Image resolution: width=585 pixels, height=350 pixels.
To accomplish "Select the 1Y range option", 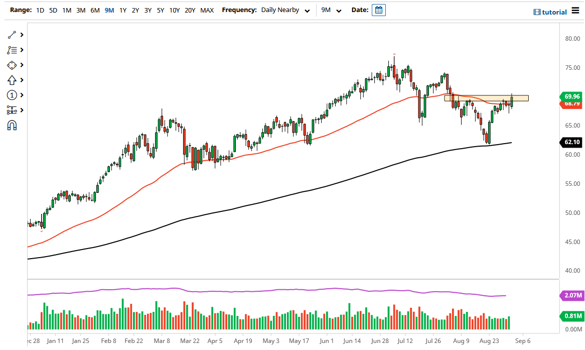I will tap(123, 10).
